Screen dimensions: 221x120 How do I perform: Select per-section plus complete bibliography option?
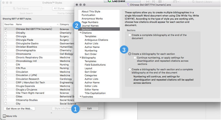tap(130, 70)
